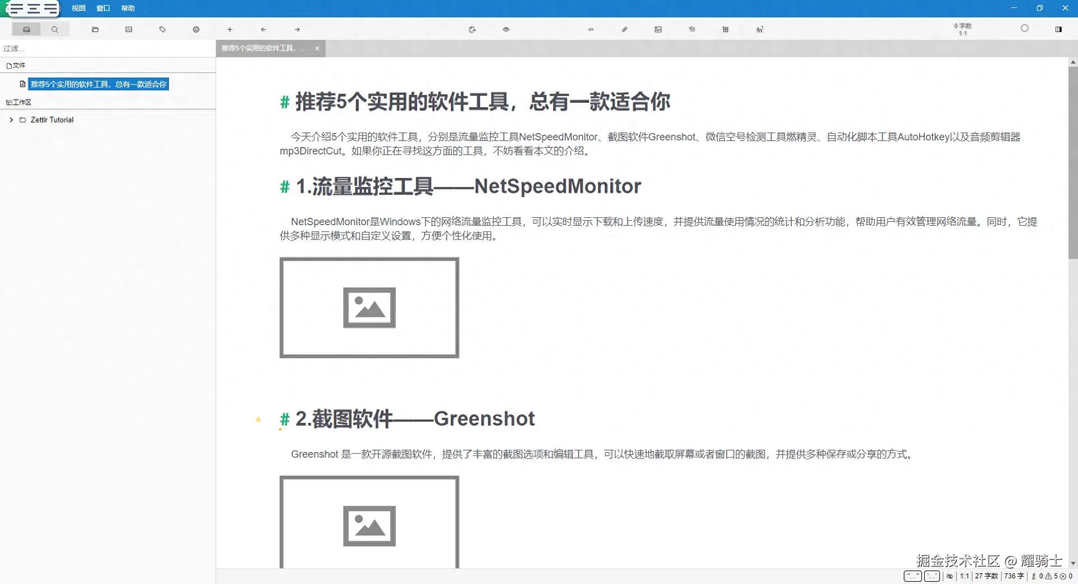
Task: Click the editor scroll down arrow
Action: (1073, 563)
